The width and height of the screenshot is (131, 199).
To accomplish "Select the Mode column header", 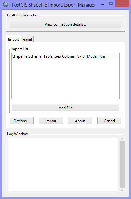I will [x=93, y=56].
